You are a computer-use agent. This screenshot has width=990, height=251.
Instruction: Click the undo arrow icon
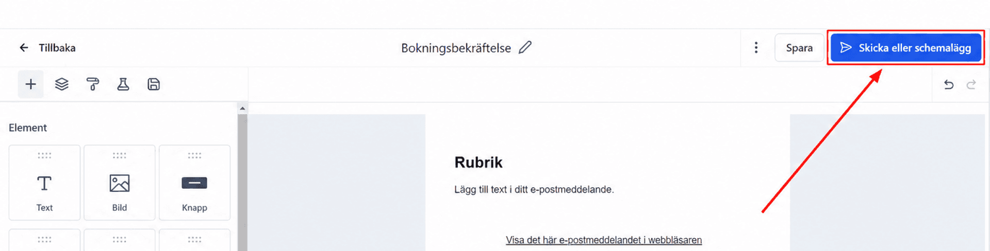[x=949, y=84]
